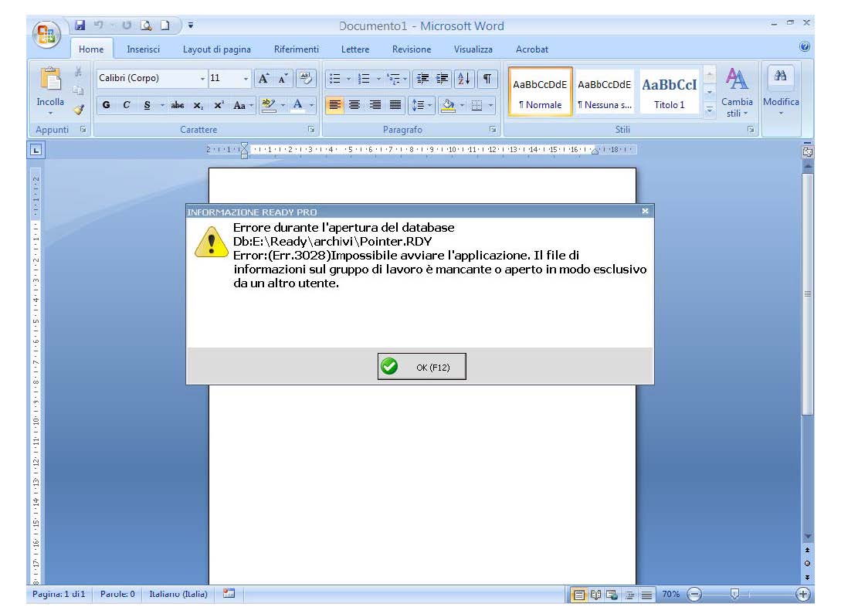Open the borders dropdown
The width and height of the screenshot is (858, 607).
tap(490, 104)
